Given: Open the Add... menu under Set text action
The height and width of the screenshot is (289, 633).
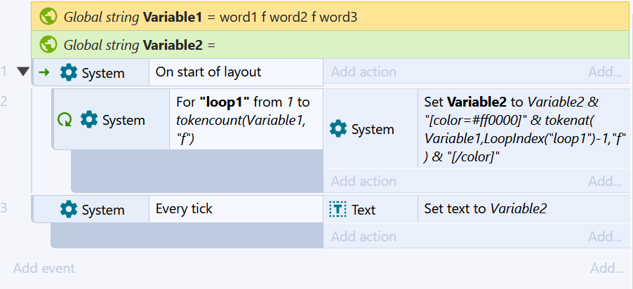Looking at the screenshot, I should click(604, 236).
